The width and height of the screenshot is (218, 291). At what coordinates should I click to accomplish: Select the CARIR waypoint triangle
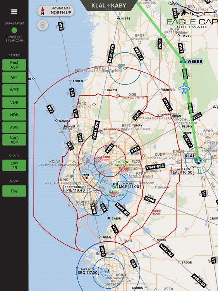[x=109, y=218]
